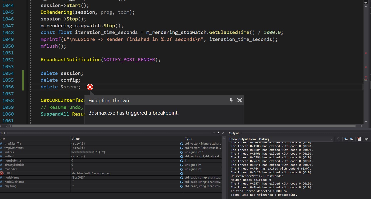This screenshot has height=199, width=371.
Task: Close the Exception Thrown popup
Action: pos(239,100)
